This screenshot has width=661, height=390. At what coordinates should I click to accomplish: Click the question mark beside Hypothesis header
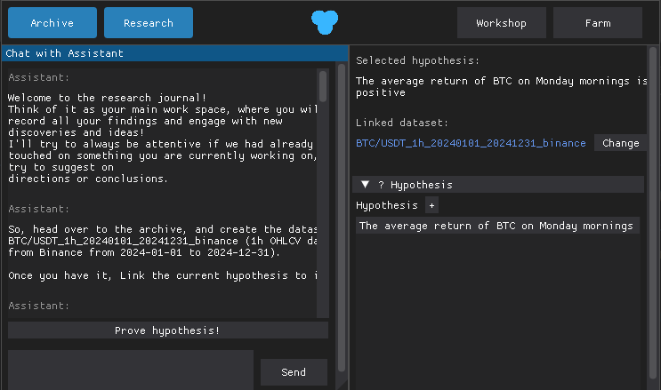(x=381, y=185)
